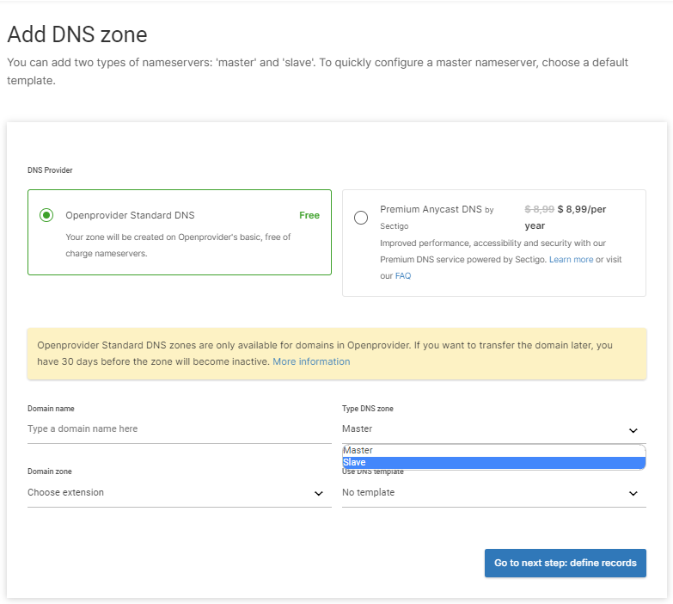Click Go to next step: define records
The height and width of the screenshot is (604, 673).
(x=565, y=563)
